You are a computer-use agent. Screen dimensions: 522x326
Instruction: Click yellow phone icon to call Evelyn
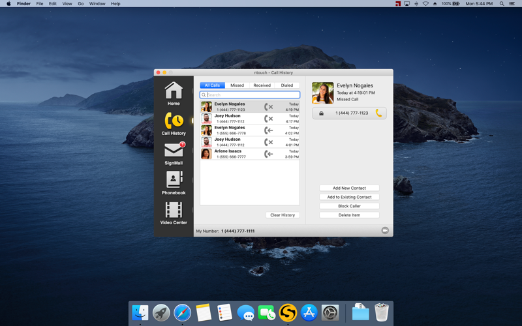(x=378, y=113)
